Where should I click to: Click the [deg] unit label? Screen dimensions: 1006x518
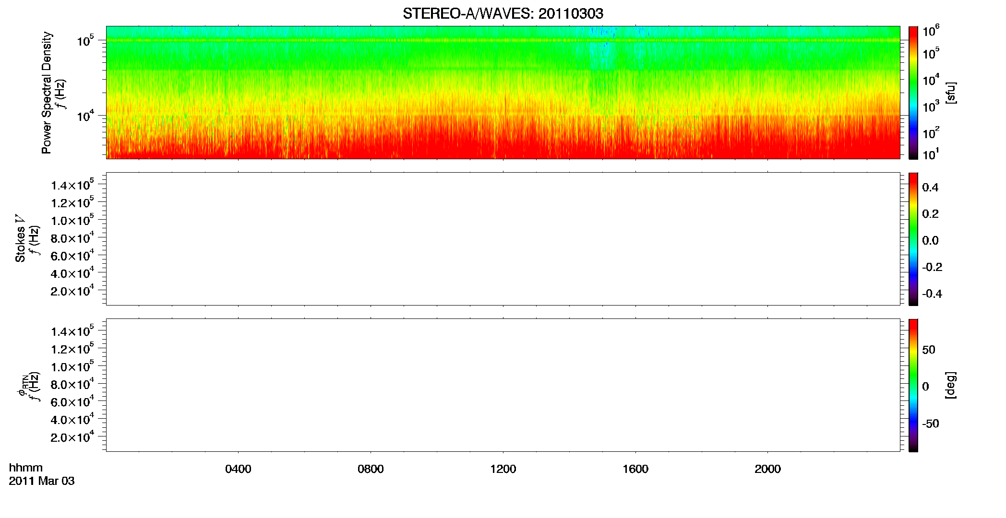950,385
